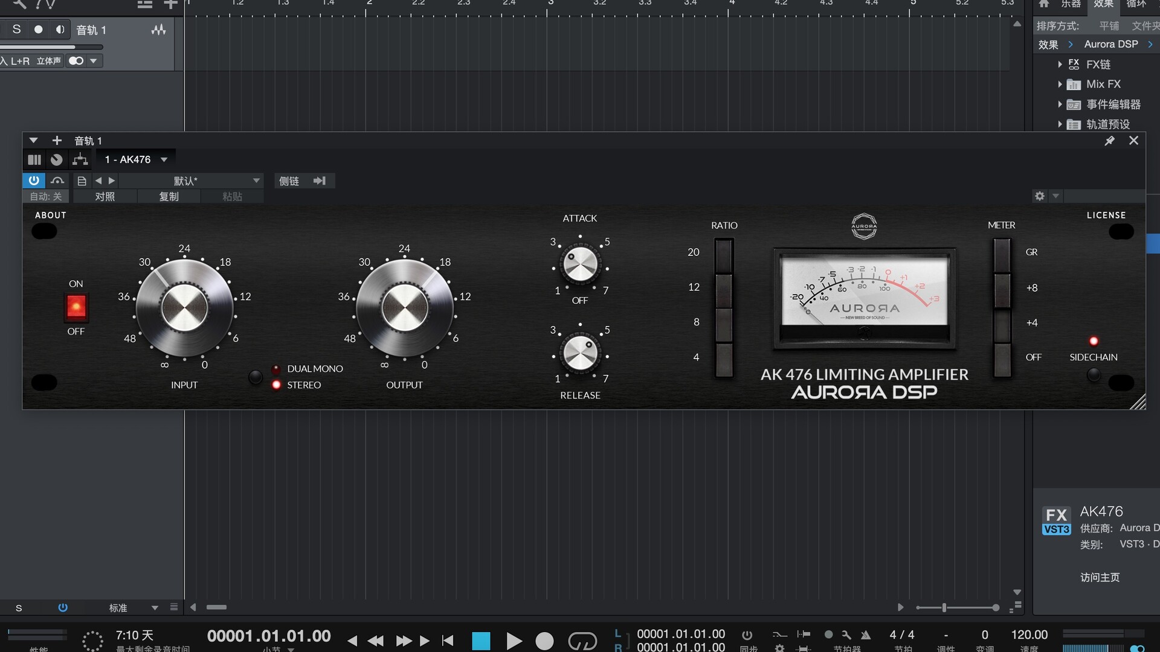
Task: Arm record on 音轨 1
Action: [x=38, y=30]
